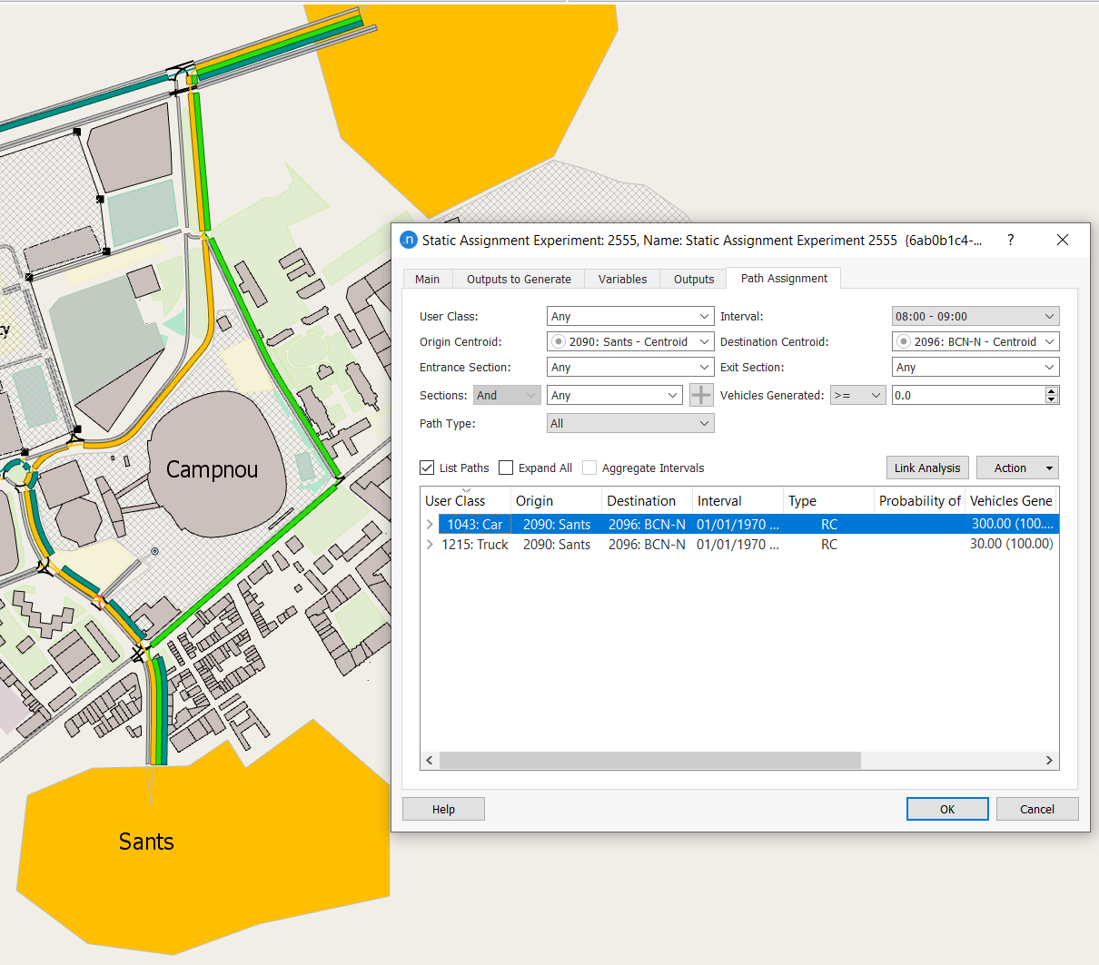The image size is (1099, 965).
Task: Switch to the Outputs to Generate tab
Action: tap(519, 279)
